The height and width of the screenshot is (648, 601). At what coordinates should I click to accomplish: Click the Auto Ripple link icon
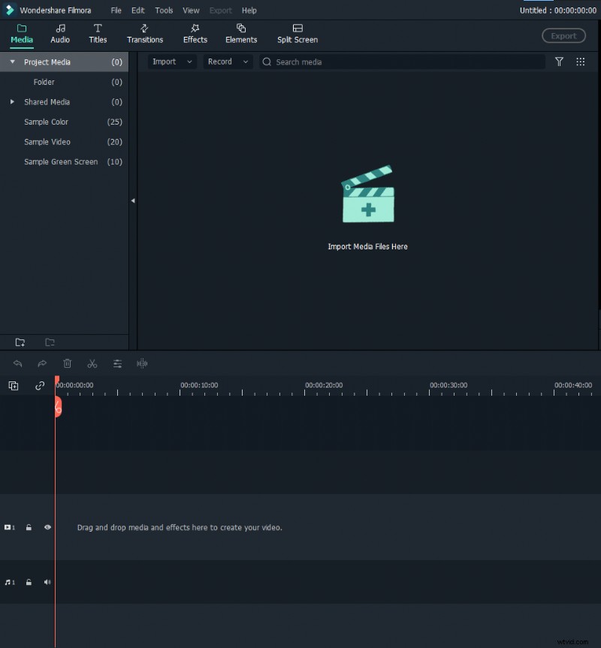[x=38, y=385]
